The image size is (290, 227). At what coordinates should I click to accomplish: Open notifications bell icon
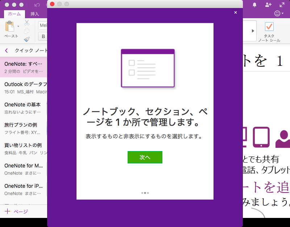(254, 5)
